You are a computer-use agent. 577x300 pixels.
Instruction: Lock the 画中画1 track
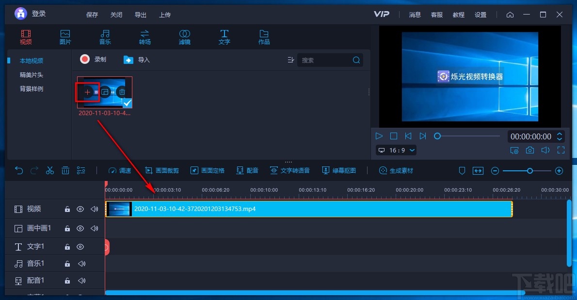[67, 228]
